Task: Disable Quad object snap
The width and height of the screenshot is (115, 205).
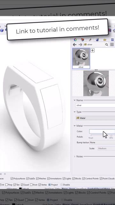Action: click(22, 185)
